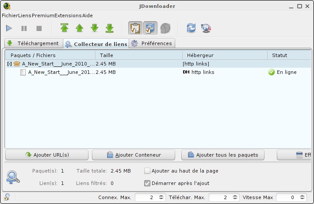Click the update globe icon

click(206, 28)
